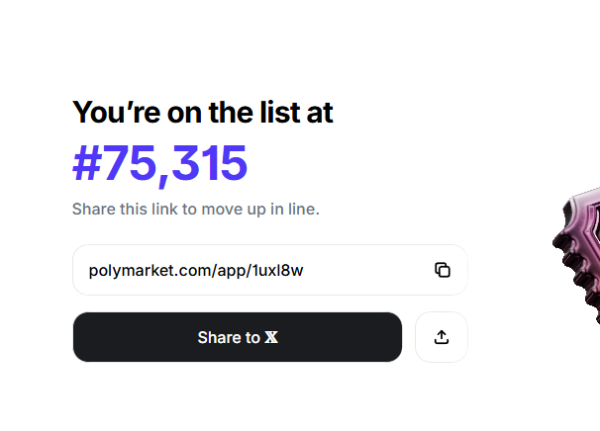Copy the referral link with copy icon
The width and height of the screenshot is (600, 431).
pos(443,270)
